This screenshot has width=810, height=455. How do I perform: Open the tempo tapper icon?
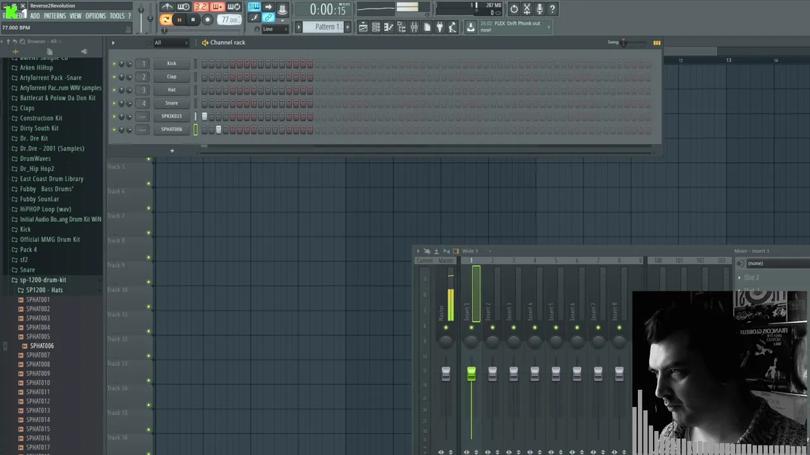pos(452,27)
